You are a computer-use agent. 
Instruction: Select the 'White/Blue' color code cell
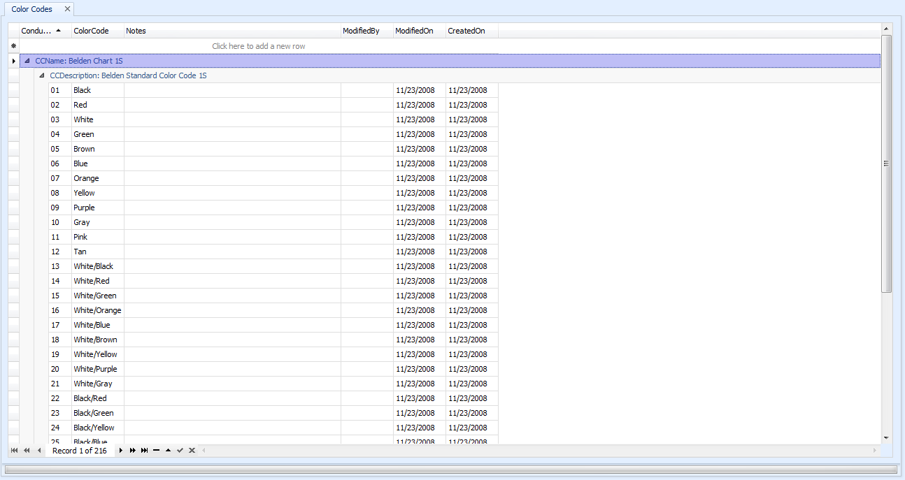pyautogui.click(x=97, y=325)
